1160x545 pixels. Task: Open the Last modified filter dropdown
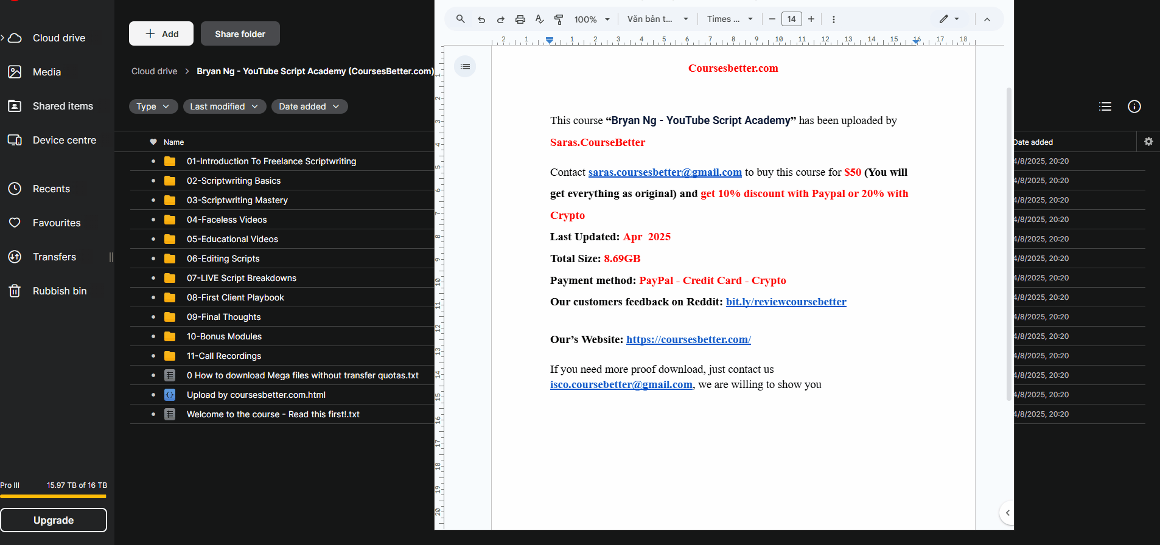pos(224,106)
